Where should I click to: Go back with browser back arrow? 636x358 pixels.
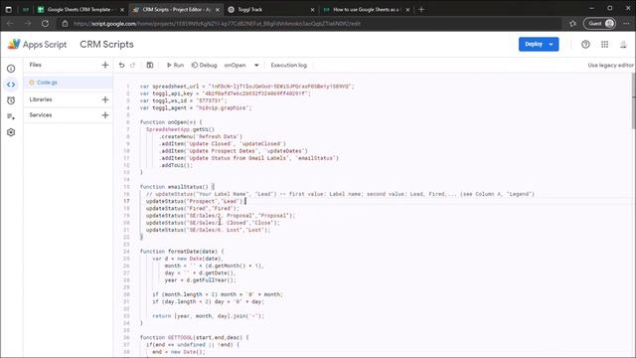10,24
